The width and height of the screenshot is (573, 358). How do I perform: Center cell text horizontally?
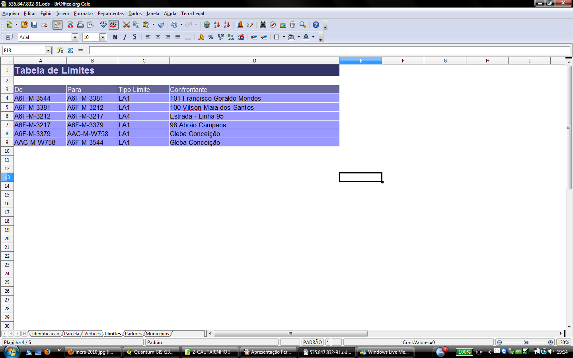click(158, 37)
